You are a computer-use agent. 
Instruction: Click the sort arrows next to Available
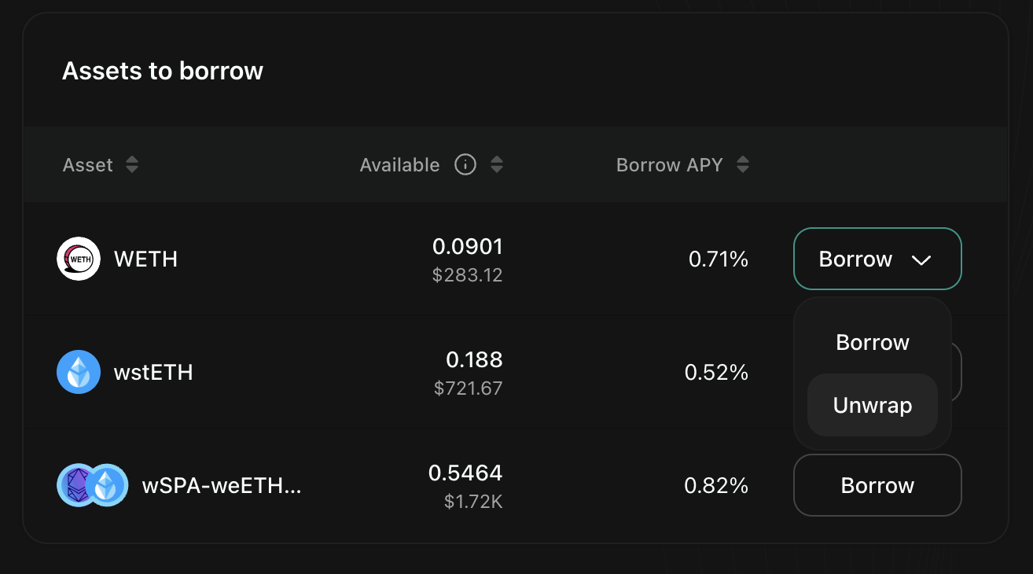click(497, 165)
